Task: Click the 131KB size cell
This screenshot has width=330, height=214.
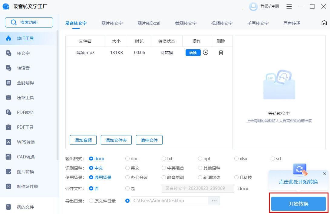Action: 116,53
